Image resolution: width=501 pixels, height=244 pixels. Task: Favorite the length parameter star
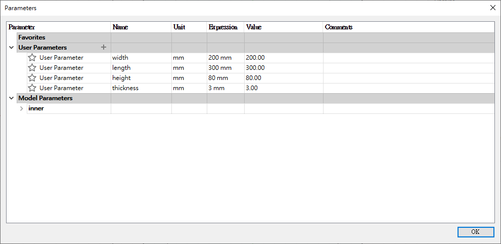32,68
